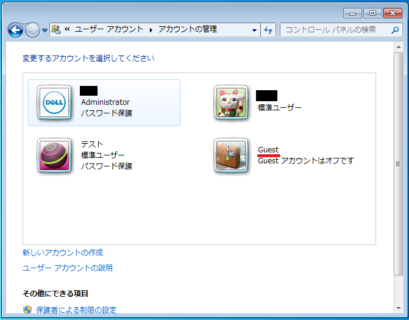Click the Administrator label text

pyautogui.click(x=105, y=102)
